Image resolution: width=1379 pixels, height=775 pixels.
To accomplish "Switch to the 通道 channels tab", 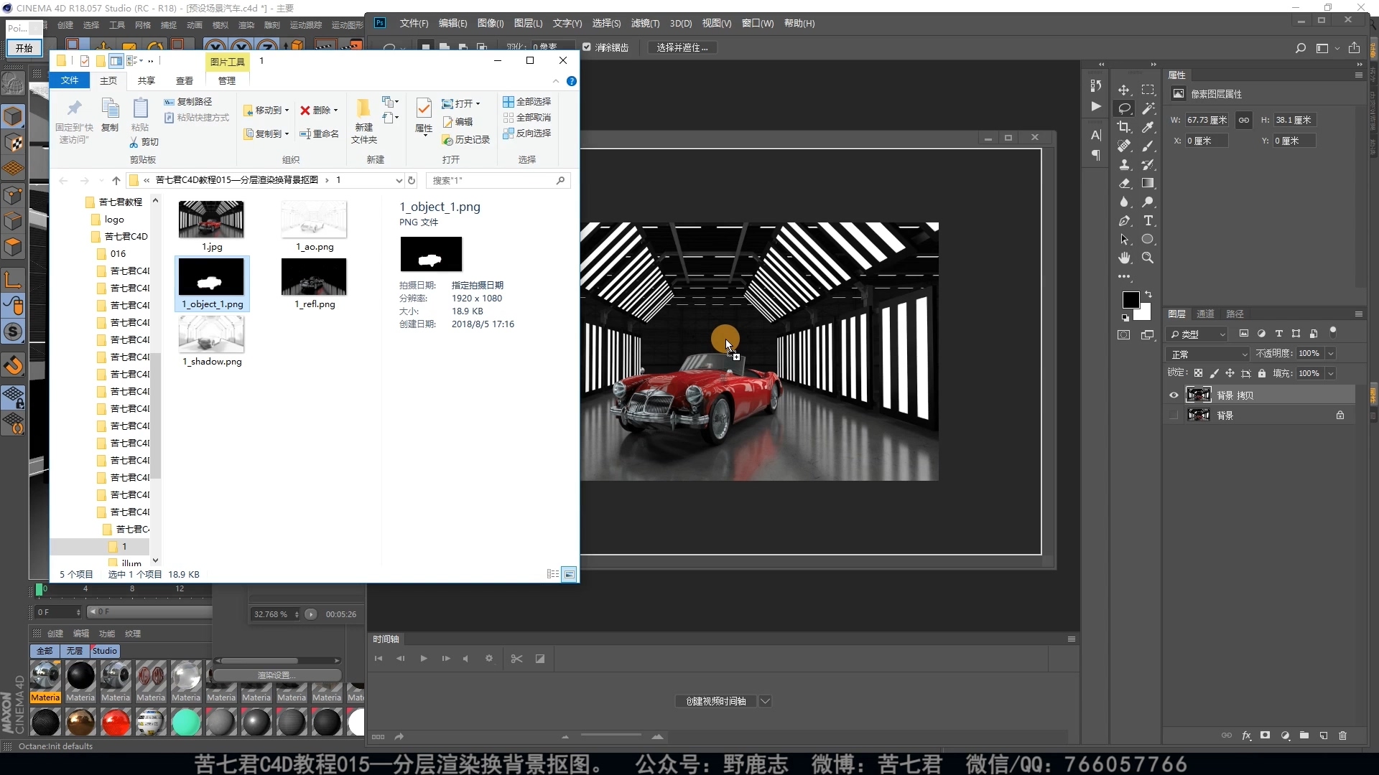I will point(1205,314).
